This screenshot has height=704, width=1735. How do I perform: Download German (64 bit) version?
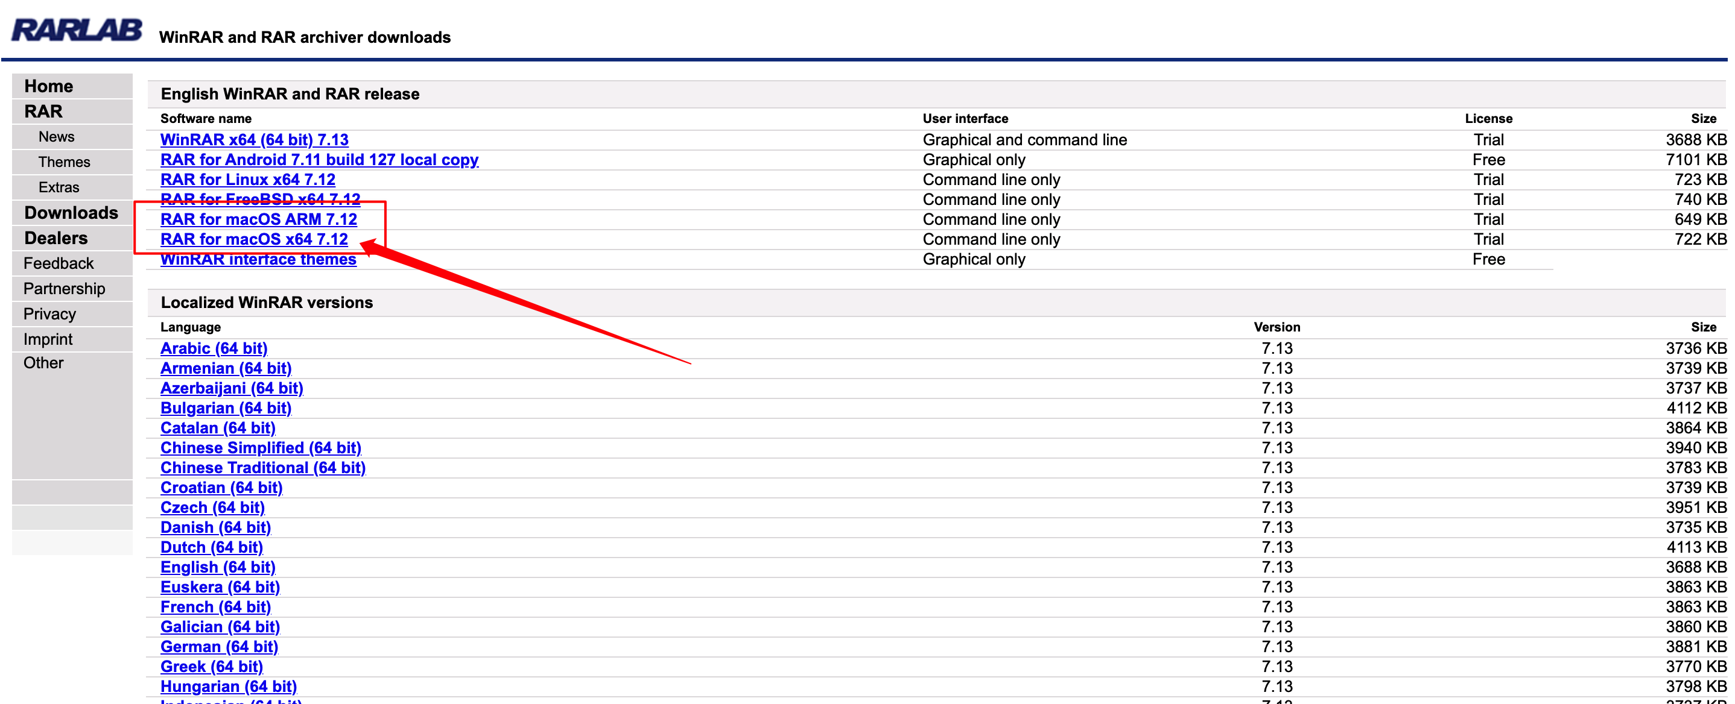(219, 647)
